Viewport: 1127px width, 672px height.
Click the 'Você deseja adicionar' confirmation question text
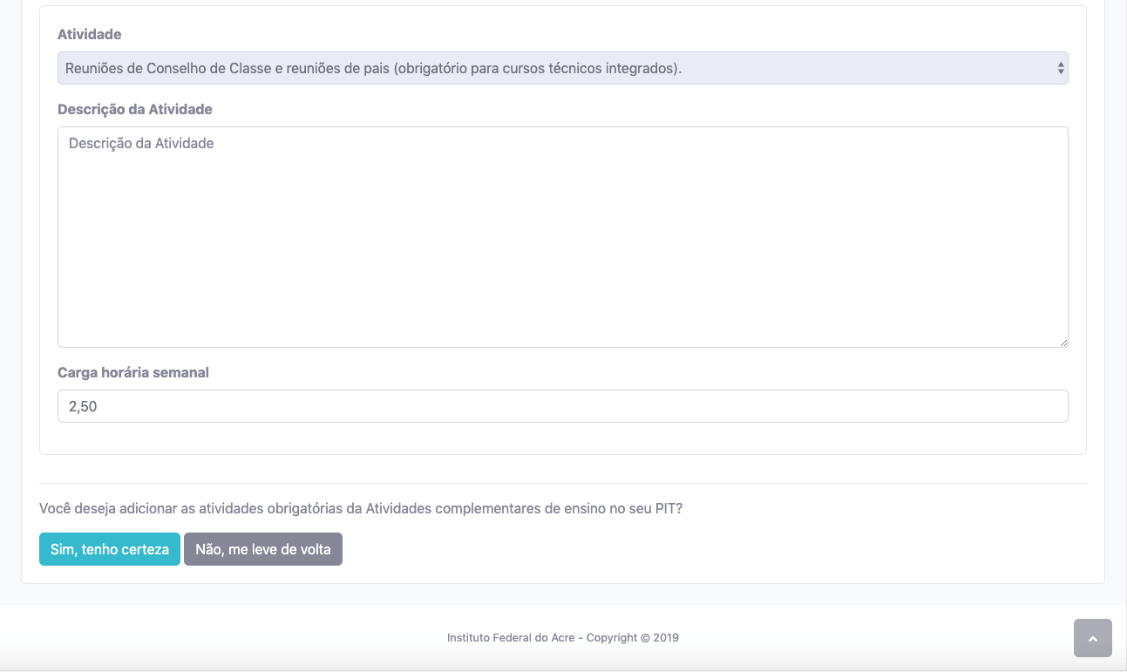pos(360,508)
